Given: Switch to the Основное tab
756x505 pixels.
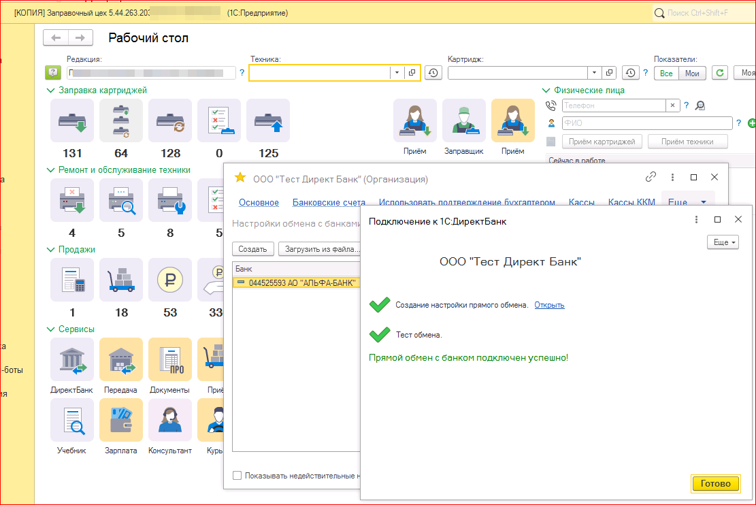Looking at the screenshot, I should point(259,203).
